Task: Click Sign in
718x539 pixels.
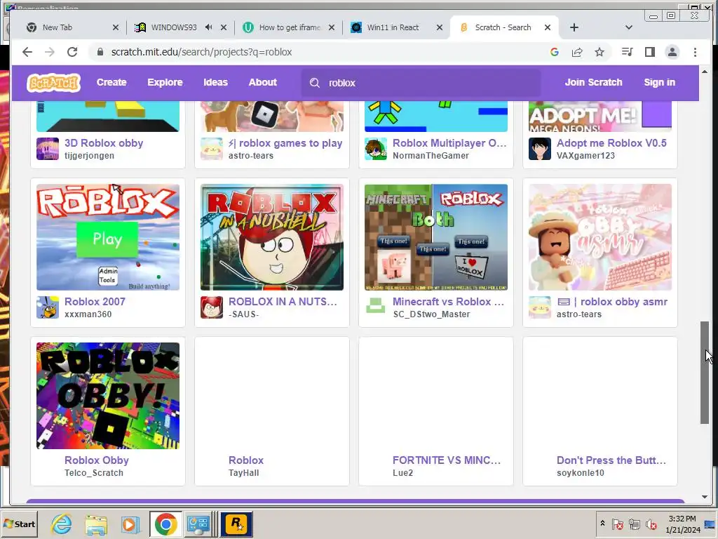Action: click(659, 83)
